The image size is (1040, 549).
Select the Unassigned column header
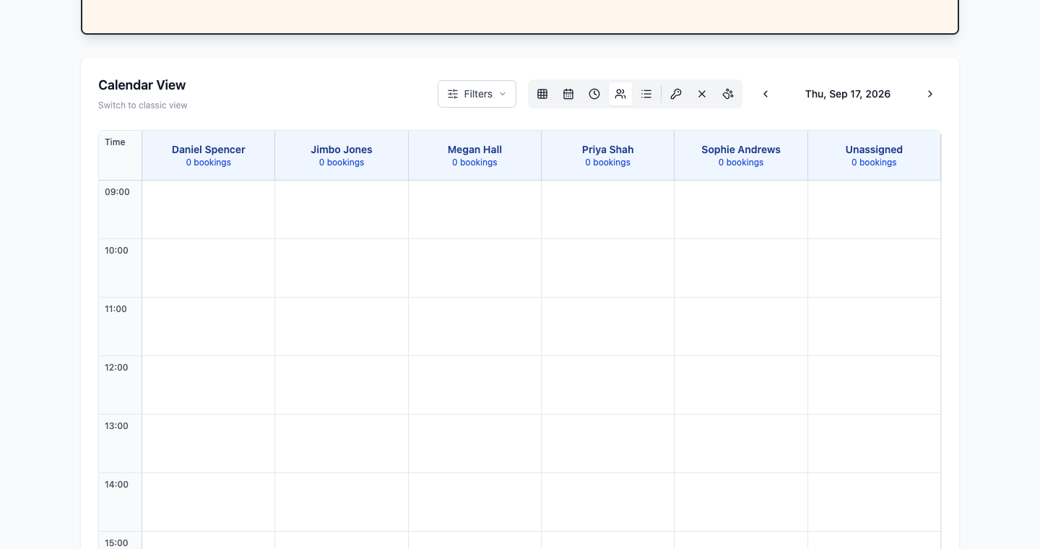click(874, 155)
